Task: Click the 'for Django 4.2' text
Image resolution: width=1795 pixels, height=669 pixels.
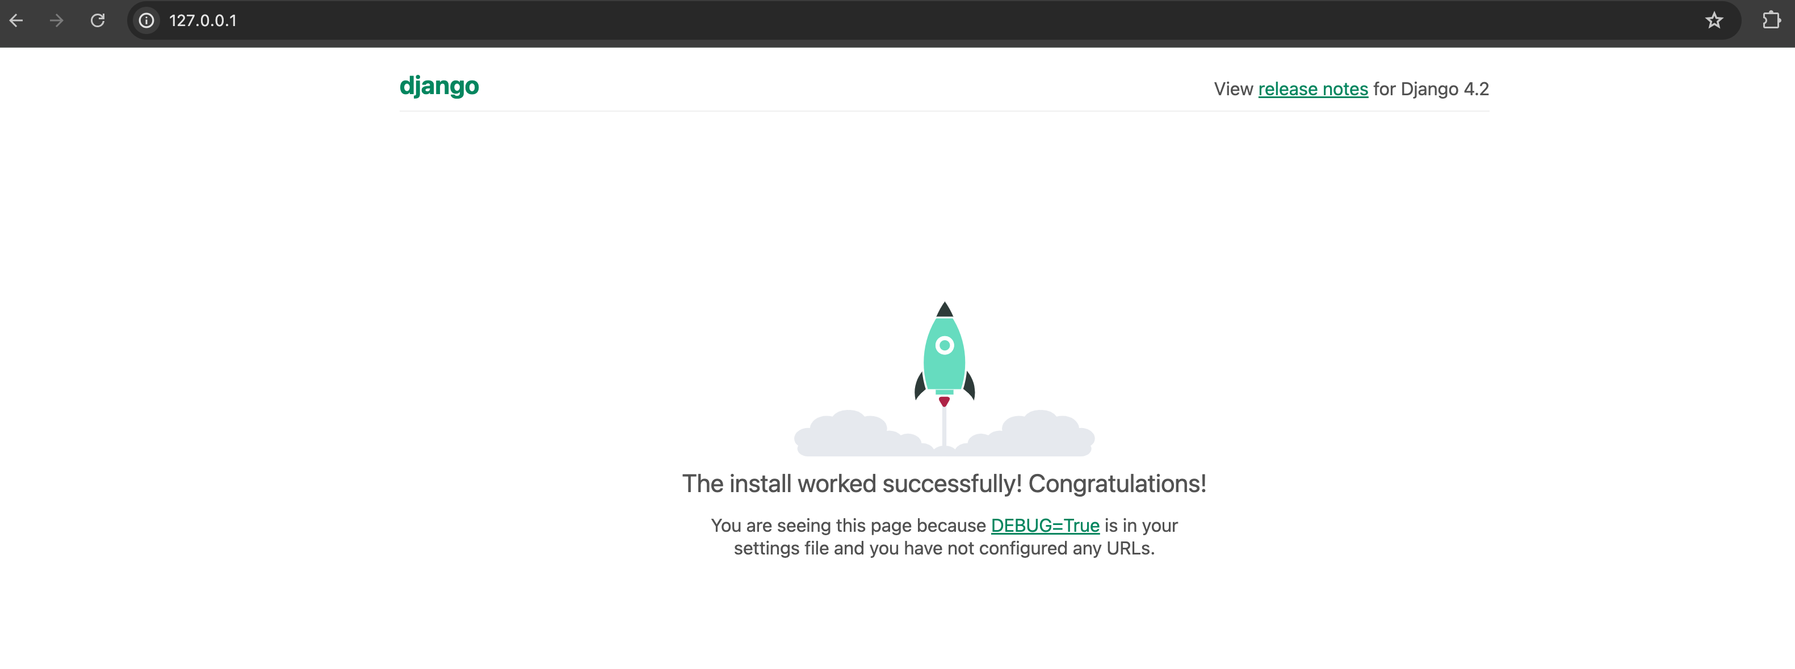Action: [1431, 89]
